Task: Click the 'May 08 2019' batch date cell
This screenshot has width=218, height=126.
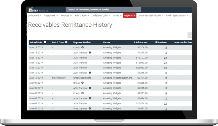Action: coord(59,78)
